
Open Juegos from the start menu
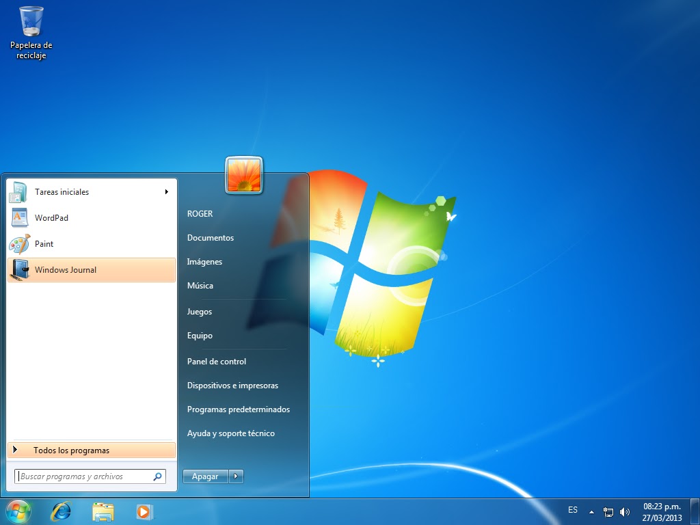[199, 312]
